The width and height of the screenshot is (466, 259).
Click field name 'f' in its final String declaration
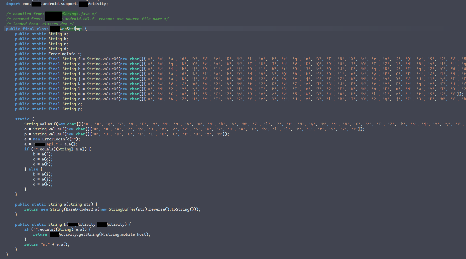click(79, 59)
